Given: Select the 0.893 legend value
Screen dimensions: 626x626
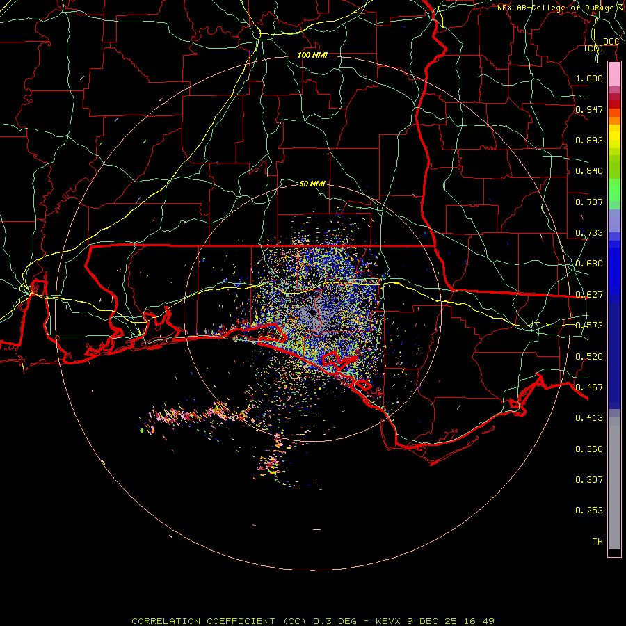Looking at the screenshot, I should pos(589,140).
